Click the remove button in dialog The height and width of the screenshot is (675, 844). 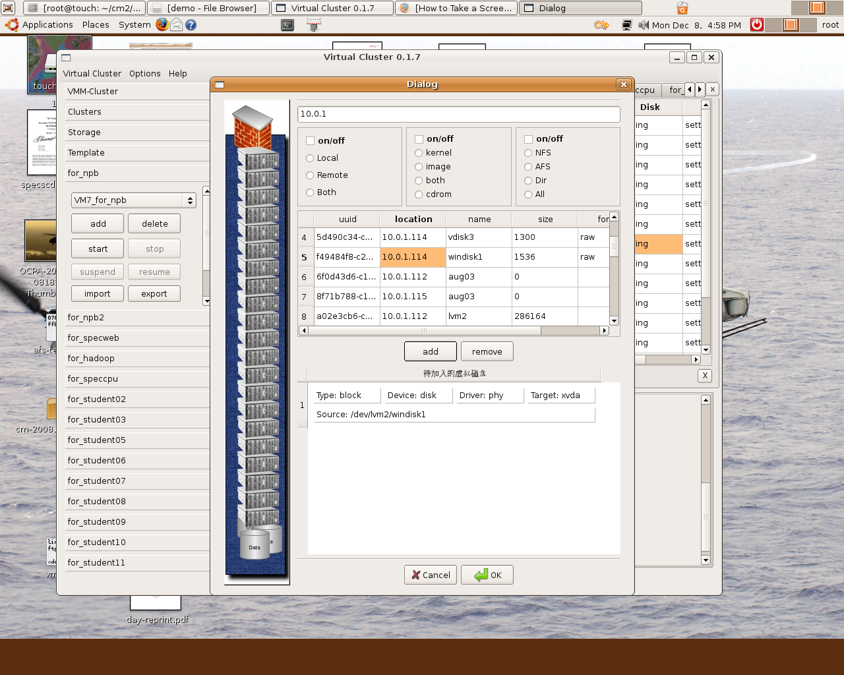487,352
